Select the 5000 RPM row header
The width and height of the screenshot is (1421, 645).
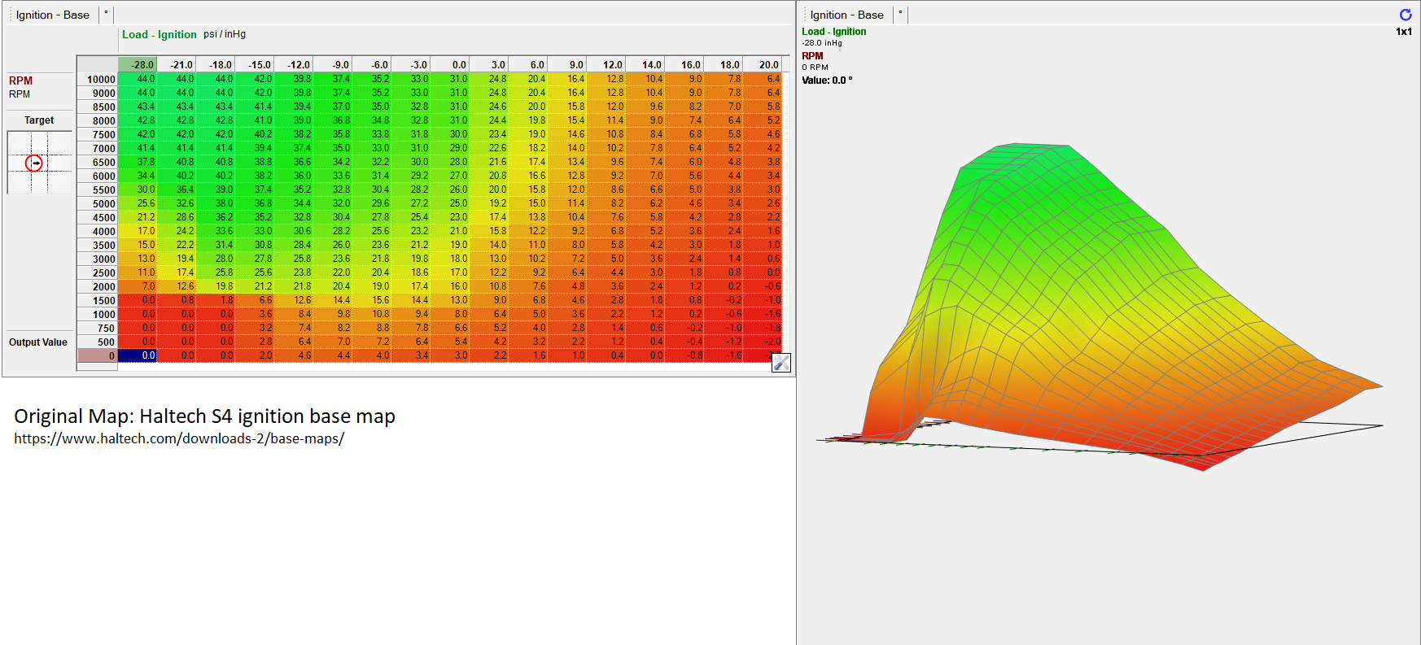coord(98,203)
